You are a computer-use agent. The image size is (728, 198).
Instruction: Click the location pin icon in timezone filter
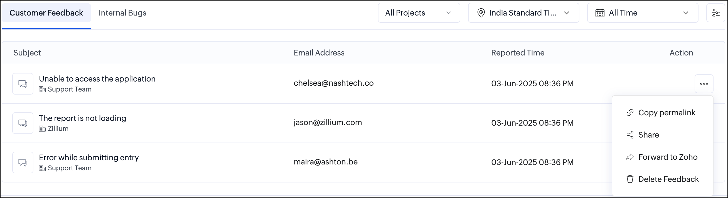481,13
